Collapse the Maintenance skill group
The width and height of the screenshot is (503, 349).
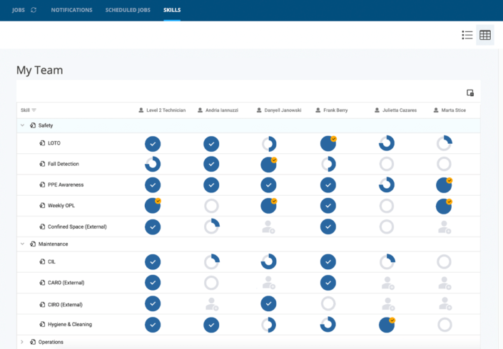pyautogui.click(x=21, y=244)
